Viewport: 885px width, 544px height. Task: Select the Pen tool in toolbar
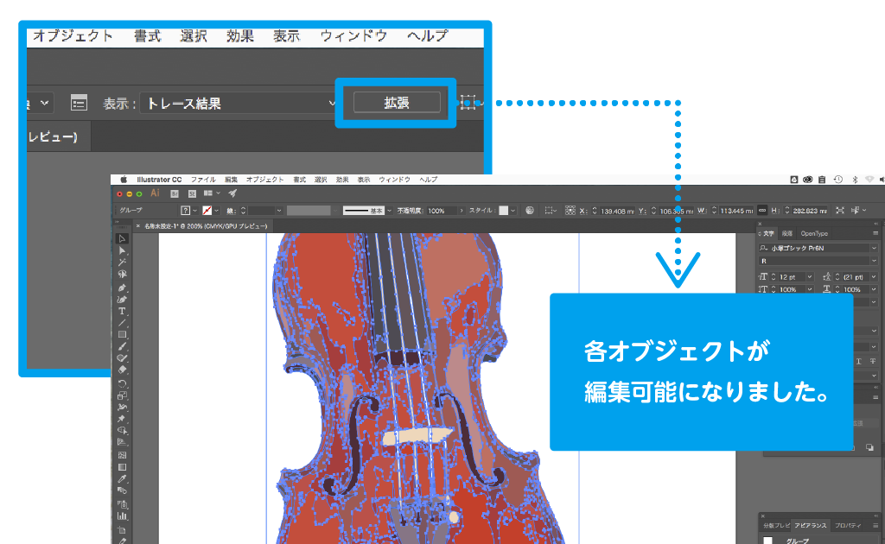coord(122,288)
